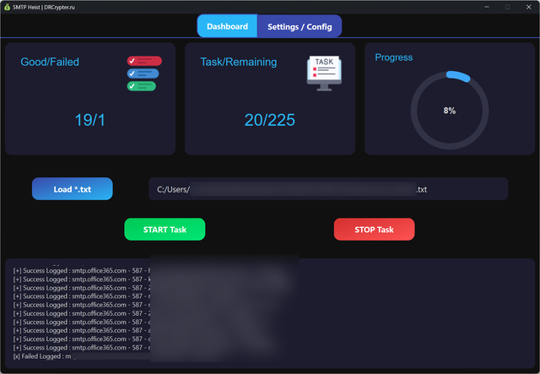Click the 20/225 task counter
Screen dimensions: 540x374
pyautogui.click(x=270, y=120)
